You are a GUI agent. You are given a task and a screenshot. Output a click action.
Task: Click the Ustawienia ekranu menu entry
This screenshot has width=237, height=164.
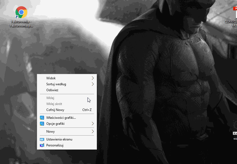point(59,139)
